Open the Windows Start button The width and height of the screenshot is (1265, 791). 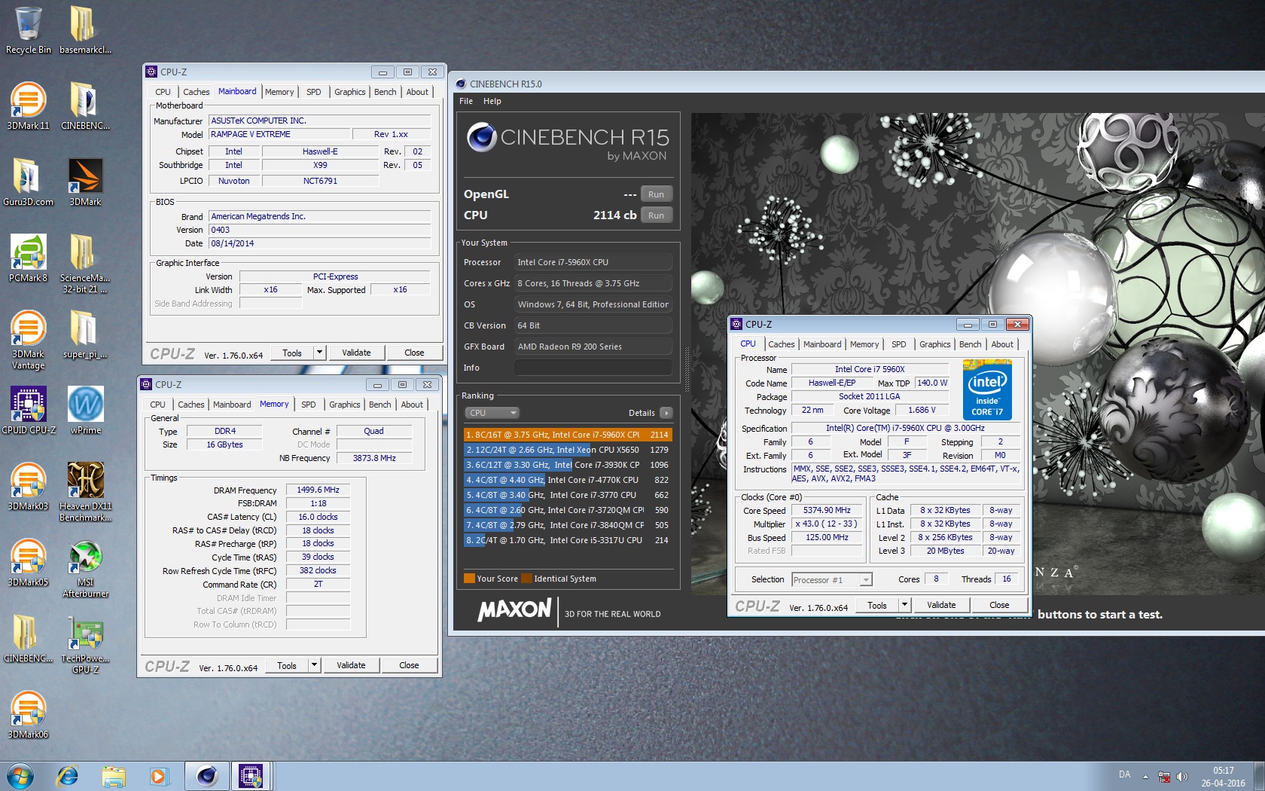click(x=20, y=776)
